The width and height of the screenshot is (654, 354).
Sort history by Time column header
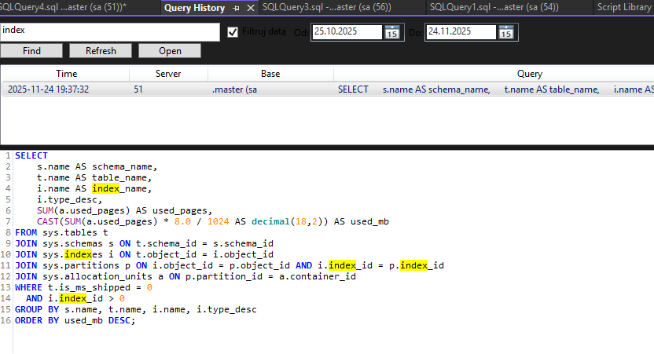coord(66,74)
